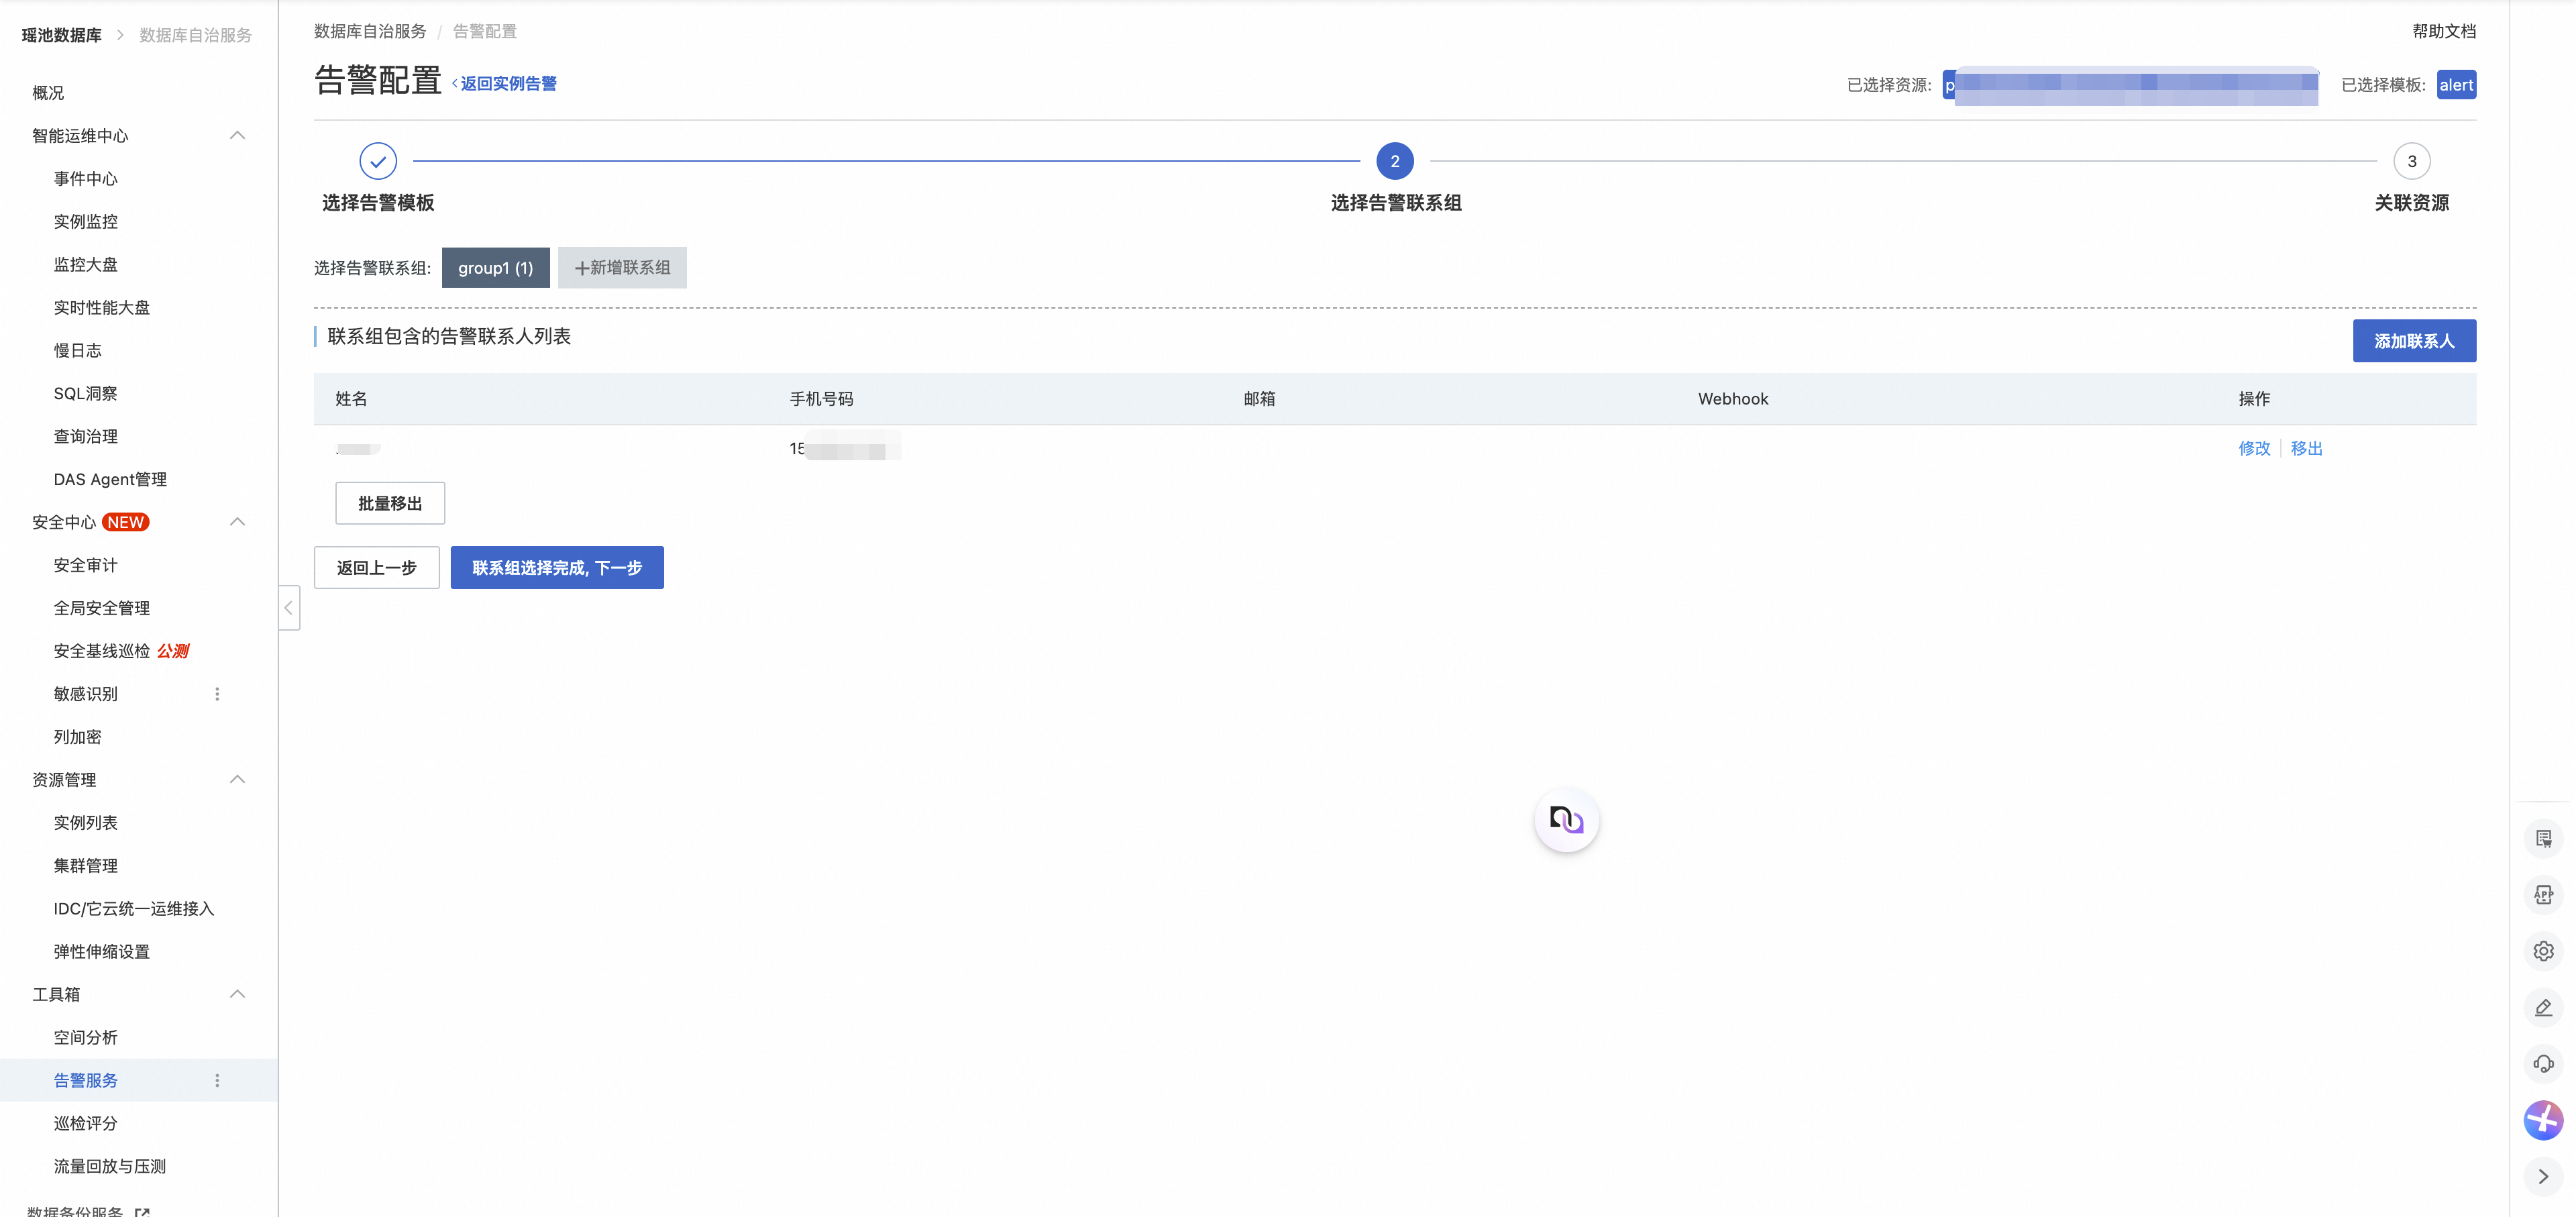Click step 3 关联资源 circle
The width and height of the screenshot is (2576, 1217).
tap(2411, 161)
